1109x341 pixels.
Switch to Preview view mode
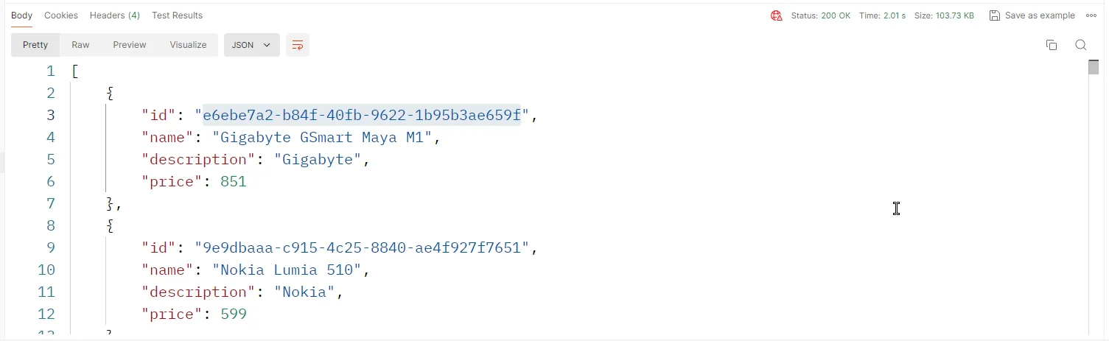click(x=130, y=45)
